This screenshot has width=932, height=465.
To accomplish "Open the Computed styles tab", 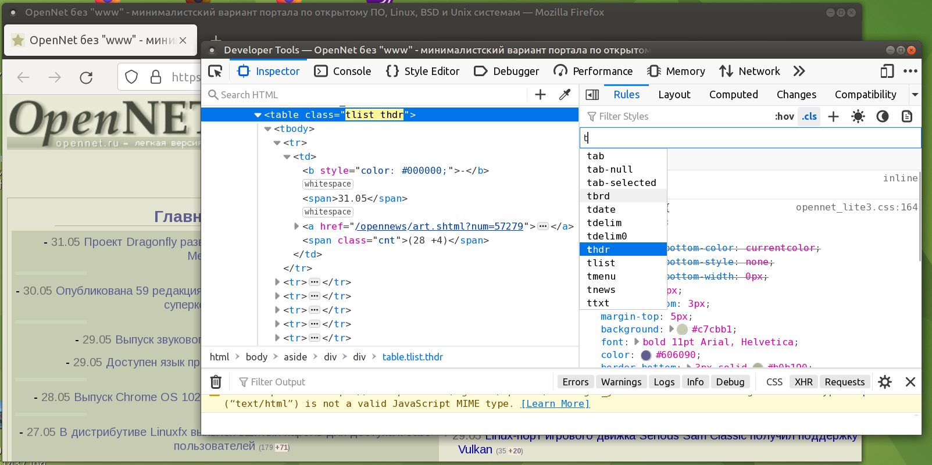I will [x=733, y=95].
